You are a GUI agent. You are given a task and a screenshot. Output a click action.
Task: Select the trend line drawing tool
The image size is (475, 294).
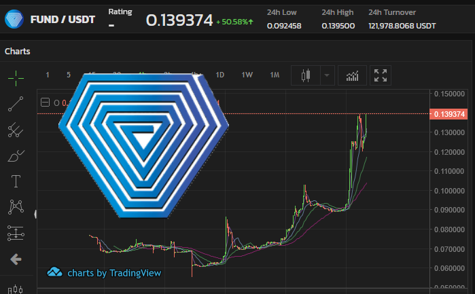click(16, 104)
